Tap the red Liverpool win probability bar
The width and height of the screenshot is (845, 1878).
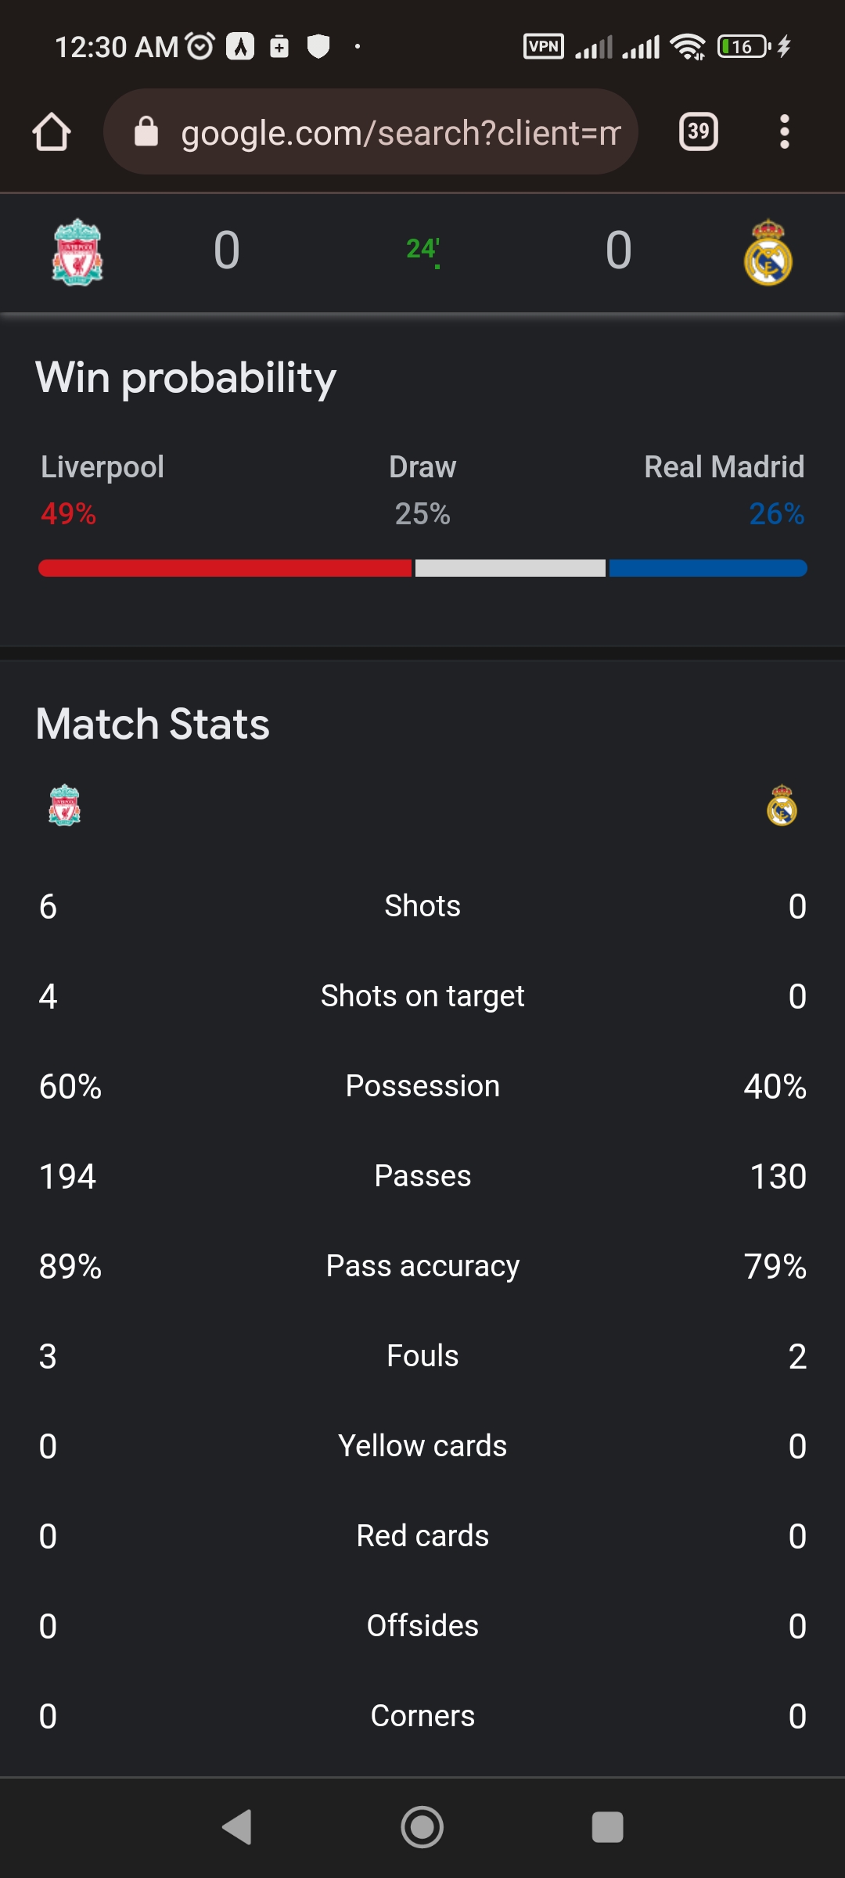(x=225, y=568)
